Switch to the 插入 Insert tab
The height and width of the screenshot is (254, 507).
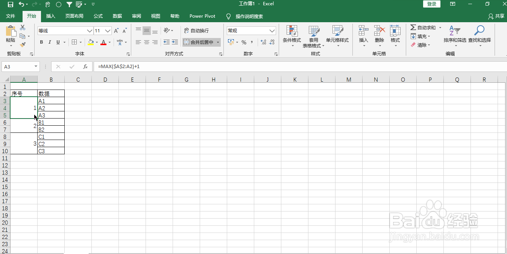50,16
